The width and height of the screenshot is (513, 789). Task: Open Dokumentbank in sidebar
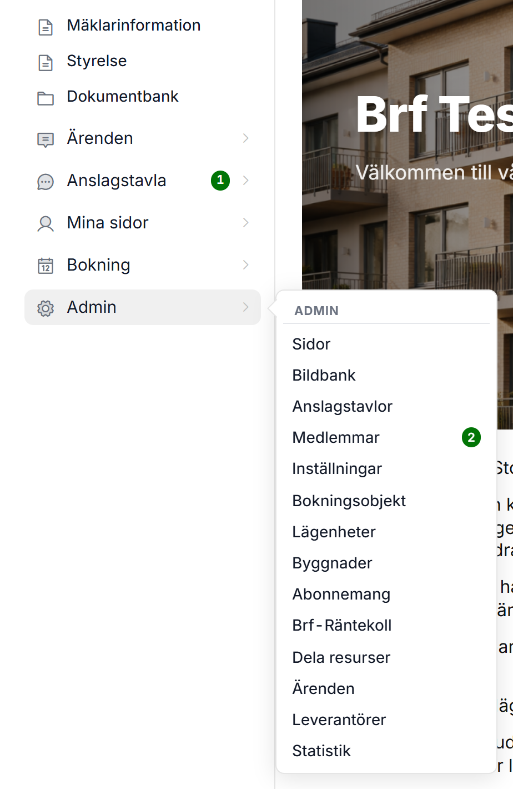pyautogui.click(x=123, y=97)
